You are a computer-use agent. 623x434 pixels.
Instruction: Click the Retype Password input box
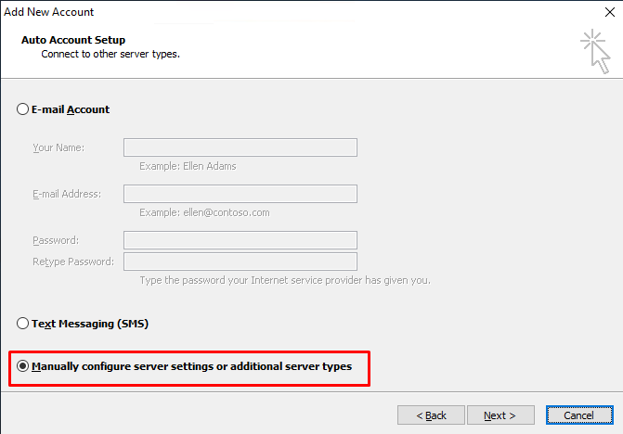[240, 262]
